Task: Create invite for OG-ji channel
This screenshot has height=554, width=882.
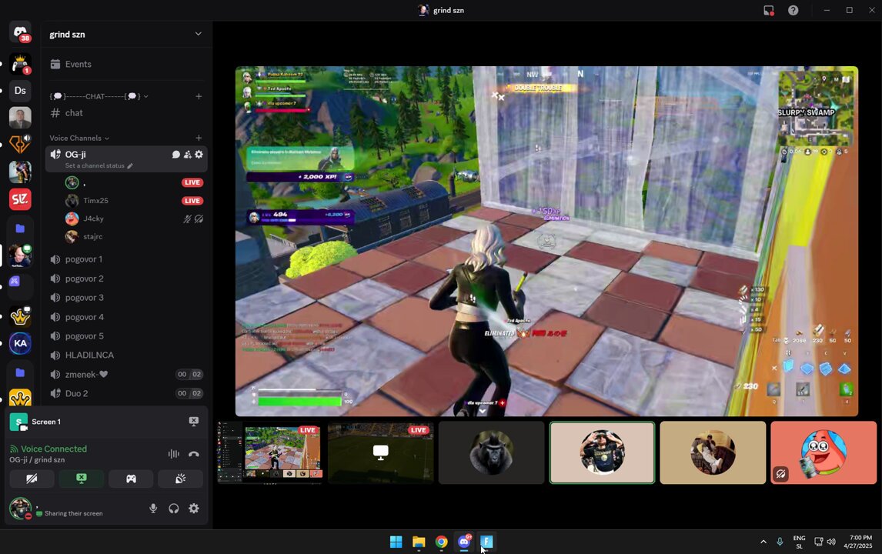Action: pos(187,154)
